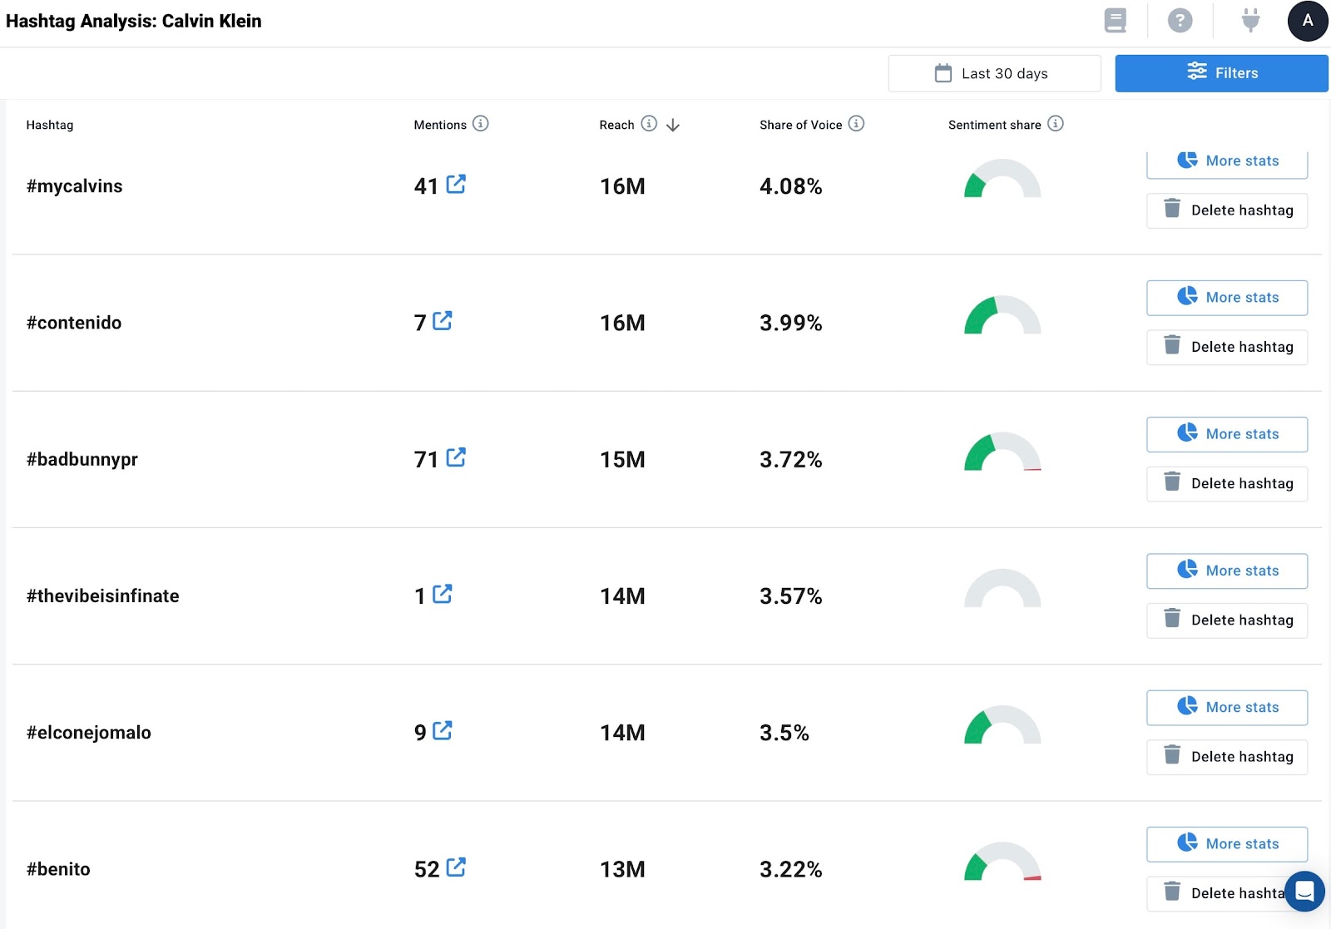Click sentiment gauge for #badbunnypr
This screenshot has width=1331, height=929.
click(x=1002, y=451)
